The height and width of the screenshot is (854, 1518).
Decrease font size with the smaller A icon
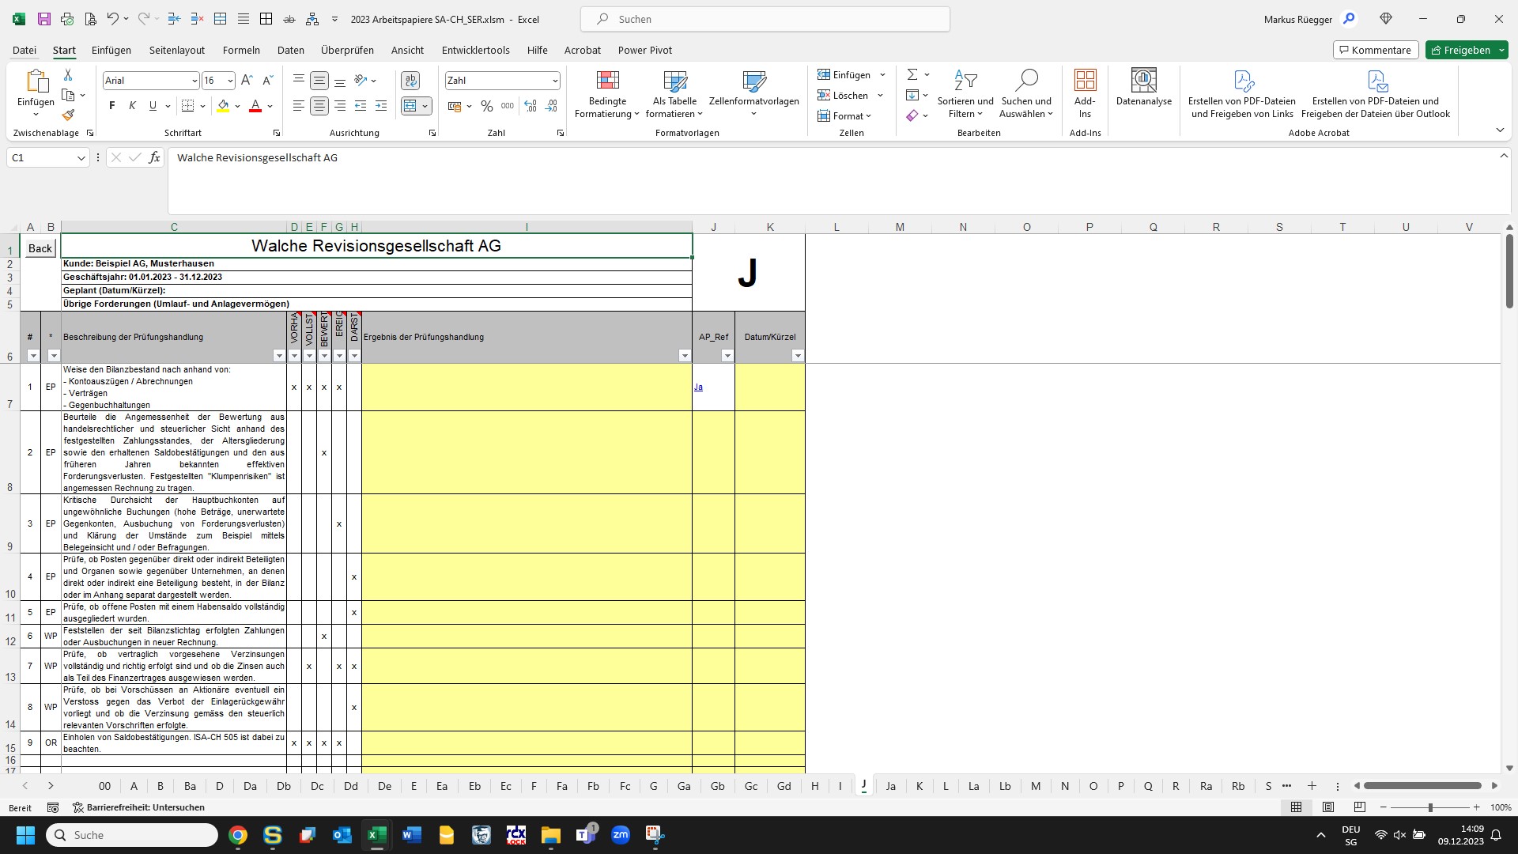[267, 81]
